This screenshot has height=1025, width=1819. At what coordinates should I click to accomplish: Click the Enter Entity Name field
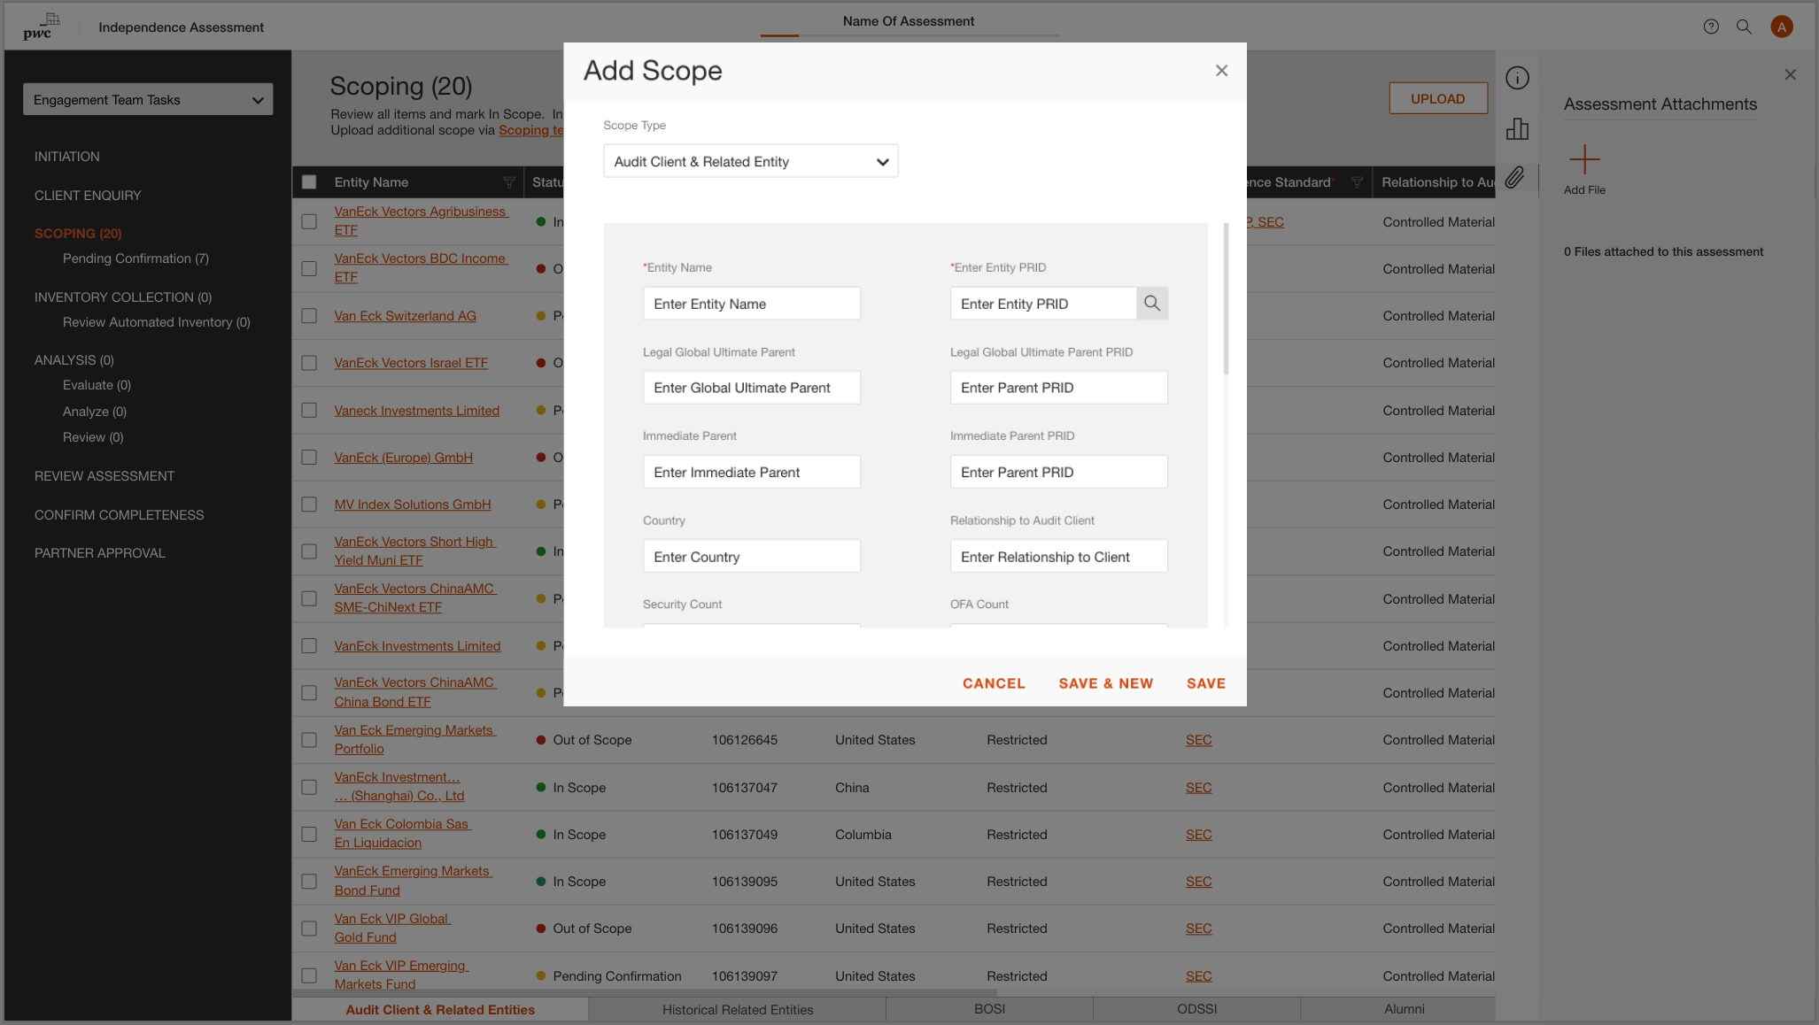click(x=751, y=304)
